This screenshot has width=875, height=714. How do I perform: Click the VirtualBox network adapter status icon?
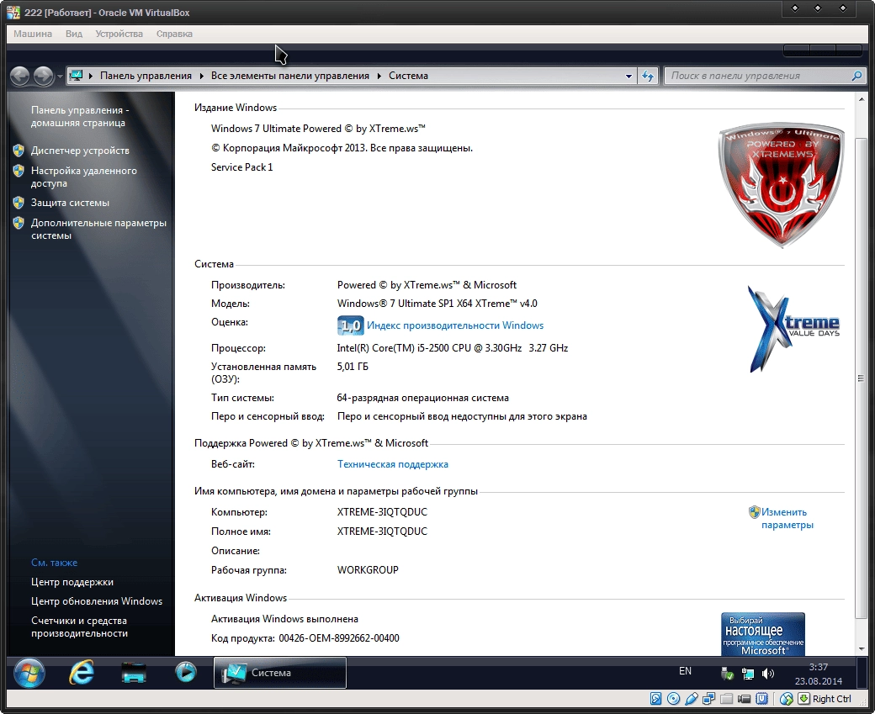pyautogui.click(x=709, y=699)
